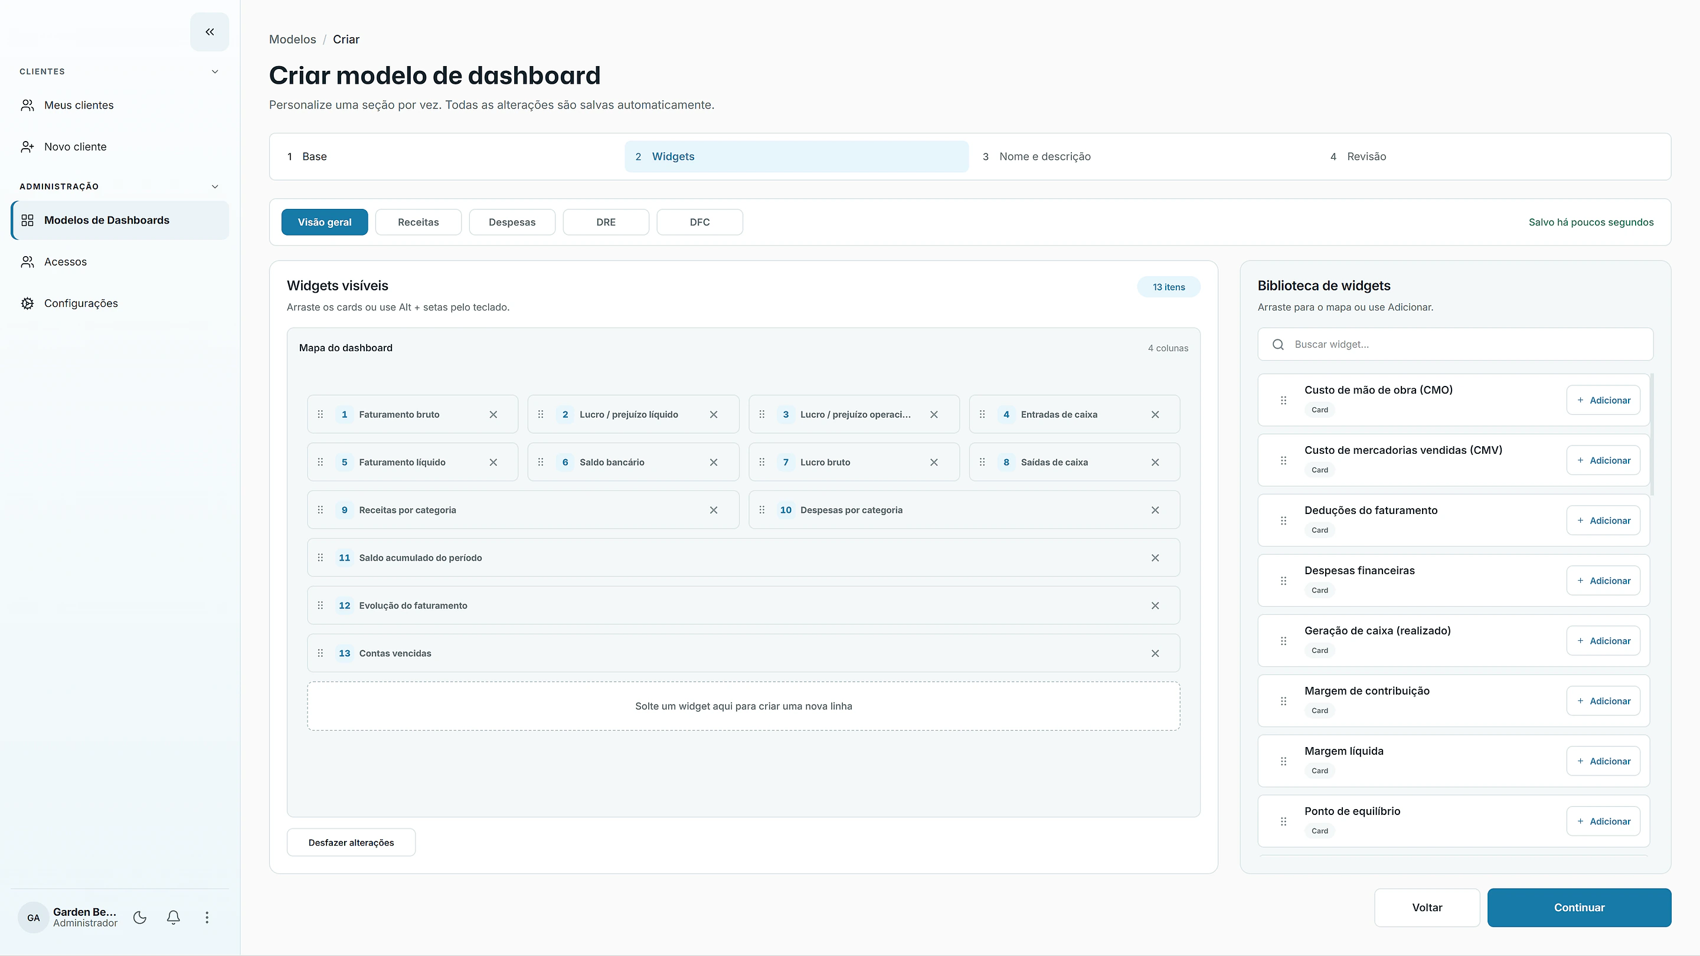Viewport: 1700px width, 956px height.
Task: Add Custo de mão de obra (CMO) widget
Action: click(1603, 400)
